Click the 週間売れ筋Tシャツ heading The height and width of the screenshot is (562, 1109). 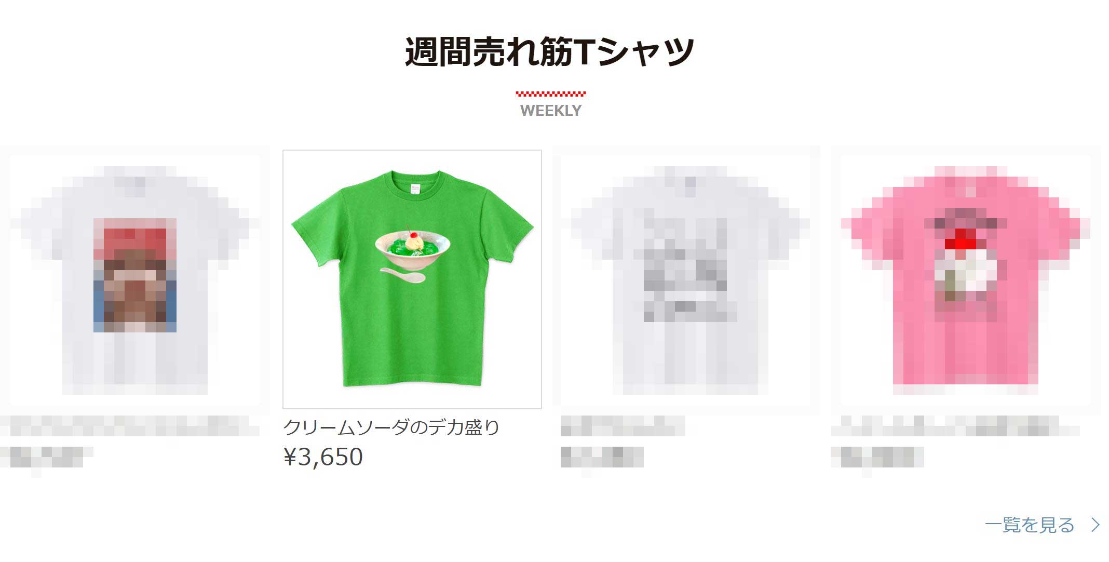(550, 52)
